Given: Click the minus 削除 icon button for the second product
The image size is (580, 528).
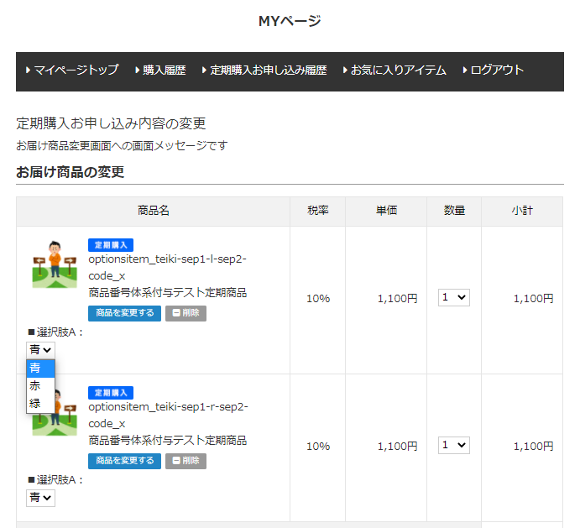Looking at the screenshot, I should 185,461.
